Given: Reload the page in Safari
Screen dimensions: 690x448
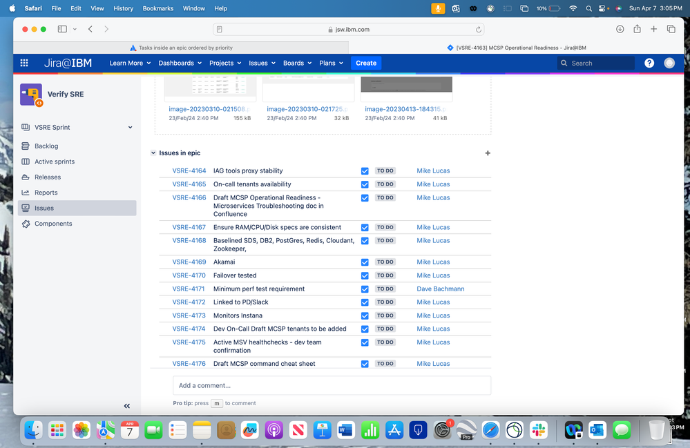Looking at the screenshot, I should (x=479, y=30).
